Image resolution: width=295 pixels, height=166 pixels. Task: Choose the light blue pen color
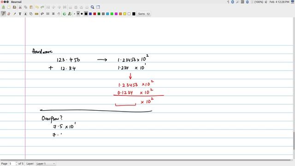point(107,14)
